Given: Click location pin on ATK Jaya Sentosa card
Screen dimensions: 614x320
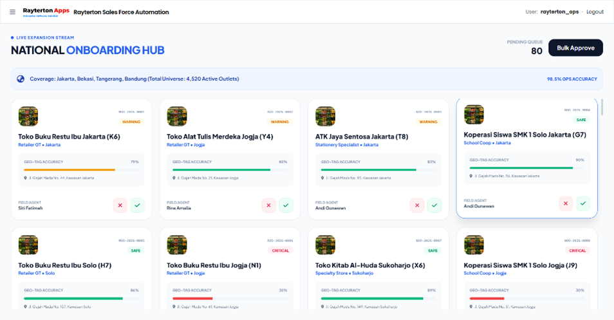Looking at the screenshot, I should pyautogui.click(x=322, y=178).
